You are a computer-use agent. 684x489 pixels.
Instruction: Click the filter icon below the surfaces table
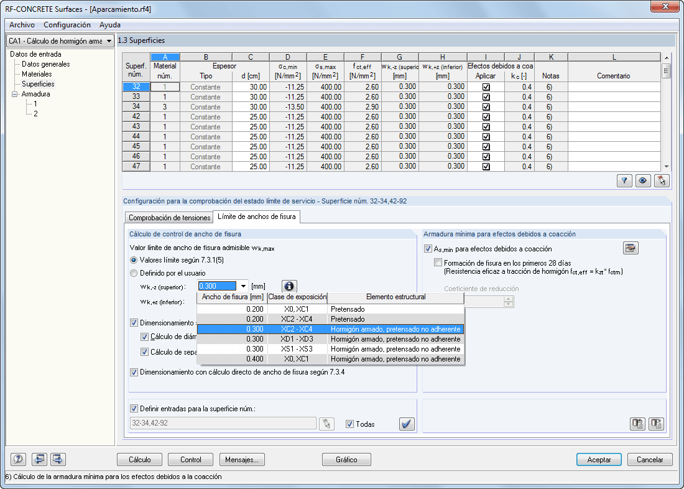coord(625,181)
